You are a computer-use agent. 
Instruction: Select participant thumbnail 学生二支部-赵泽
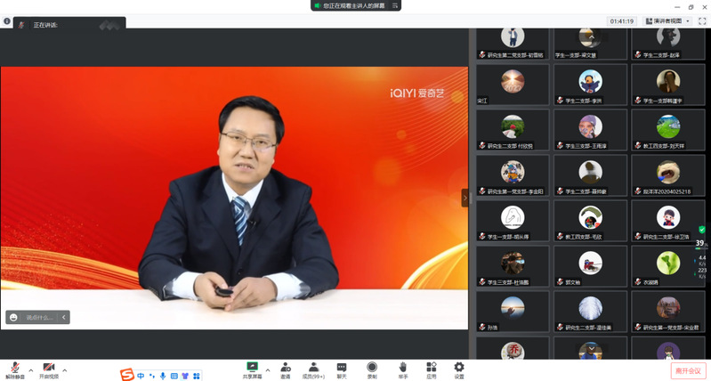click(x=667, y=42)
